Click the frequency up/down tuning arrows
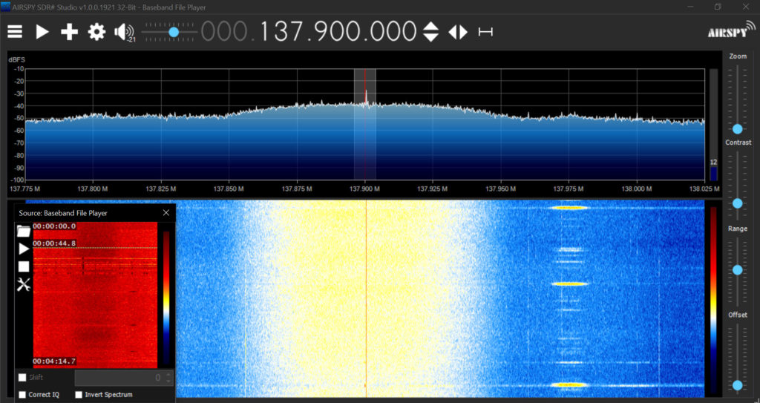This screenshot has width=760, height=403. tap(430, 32)
